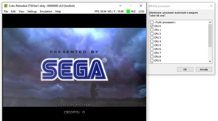The width and height of the screenshot is (218, 121).
Task: Open the Help menu
Action: click(x=58, y=11)
